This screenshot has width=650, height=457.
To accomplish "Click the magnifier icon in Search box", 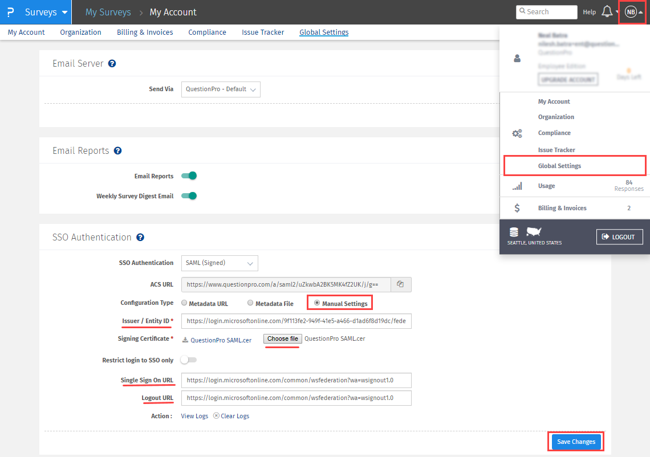I will click(x=522, y=11).
